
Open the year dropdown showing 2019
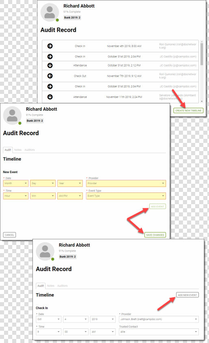(102, 319)
